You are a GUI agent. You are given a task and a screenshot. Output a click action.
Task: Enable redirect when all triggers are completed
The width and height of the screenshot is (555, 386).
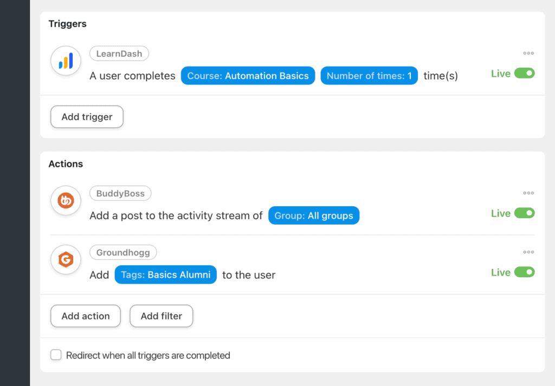click(56, 355)
